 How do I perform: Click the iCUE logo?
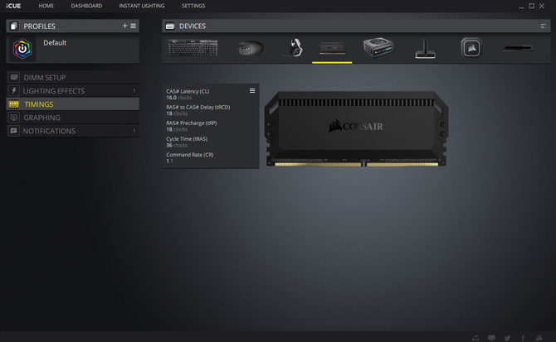click(x=13, y=6)
